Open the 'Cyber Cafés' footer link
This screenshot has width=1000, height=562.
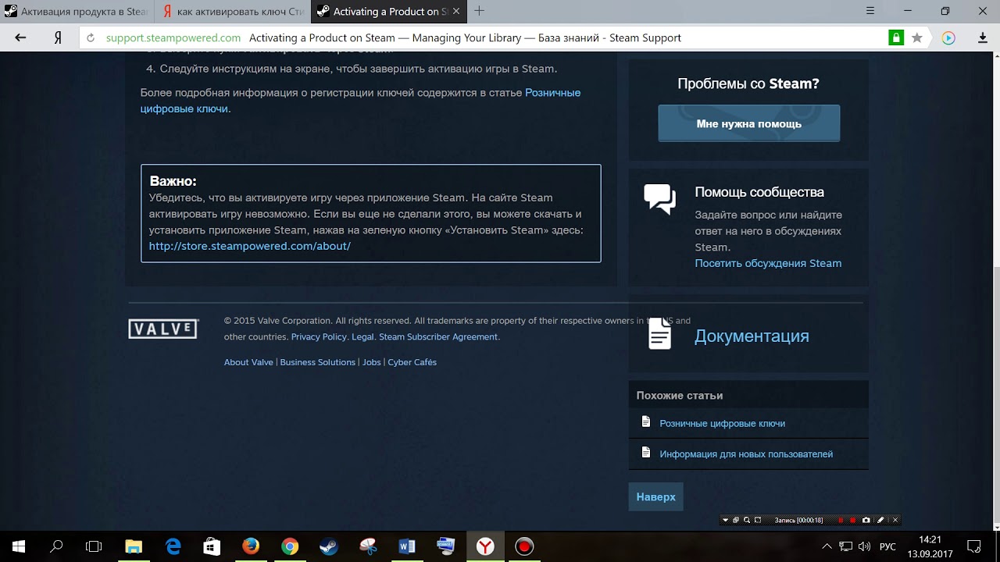(x=412, y=362)
